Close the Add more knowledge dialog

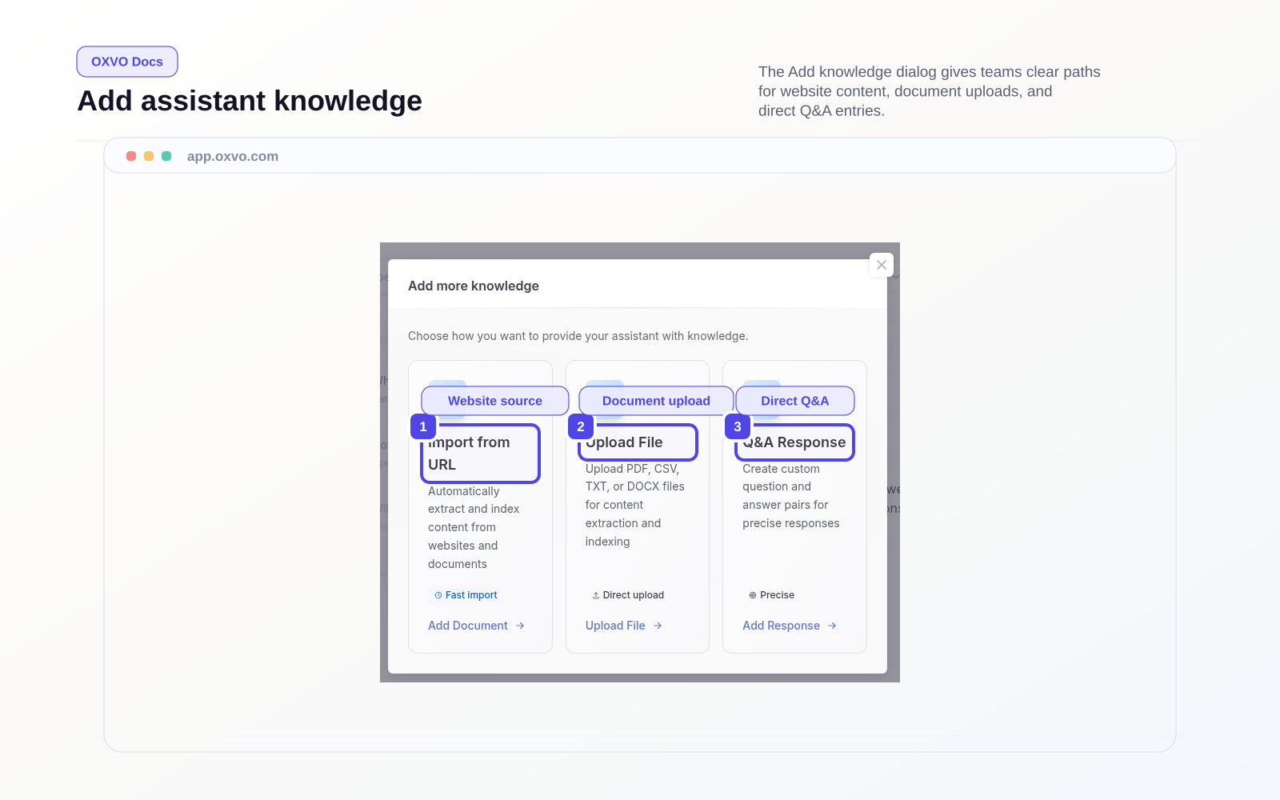click(881, 265)
